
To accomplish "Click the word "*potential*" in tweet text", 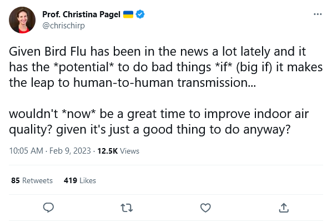I will [x=84, y=67].
